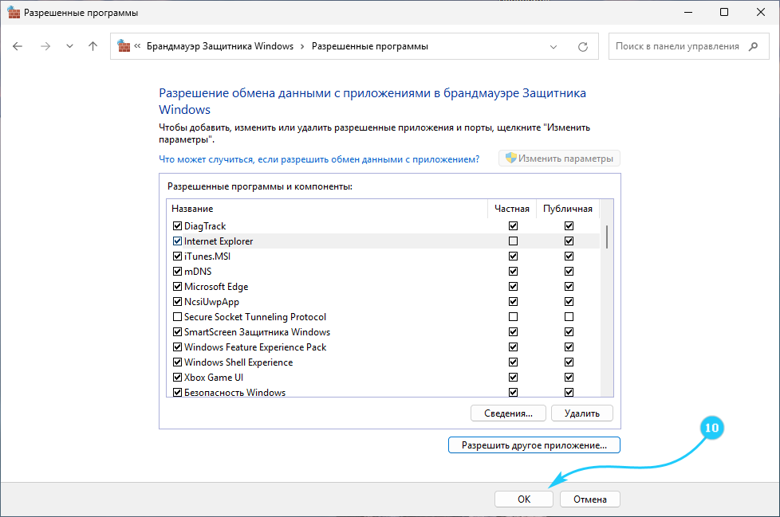
Task: Click the OK button
Action: point(524,499)
